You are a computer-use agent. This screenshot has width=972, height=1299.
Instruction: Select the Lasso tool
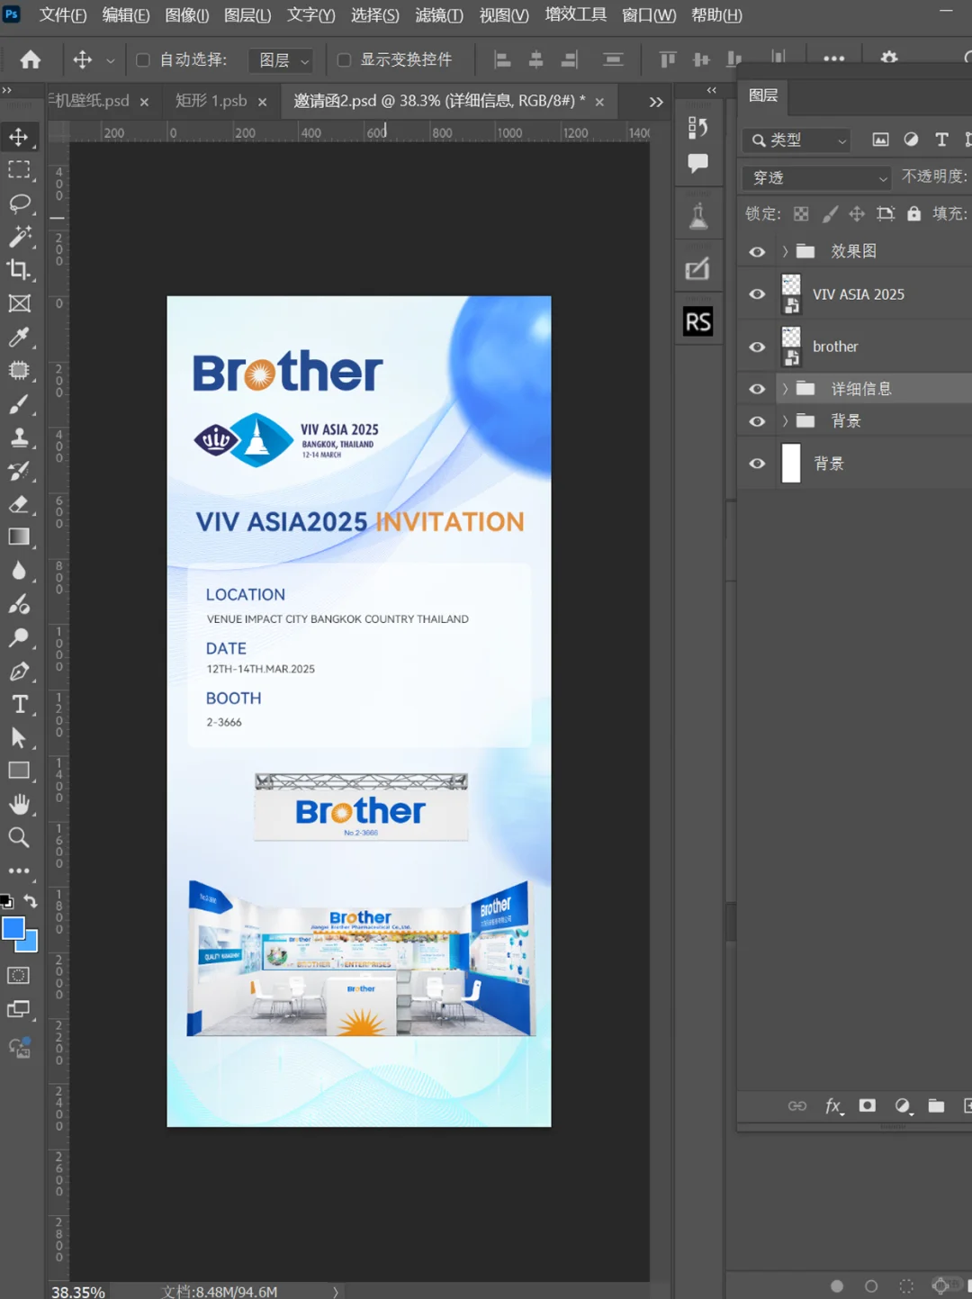(19, 203)
